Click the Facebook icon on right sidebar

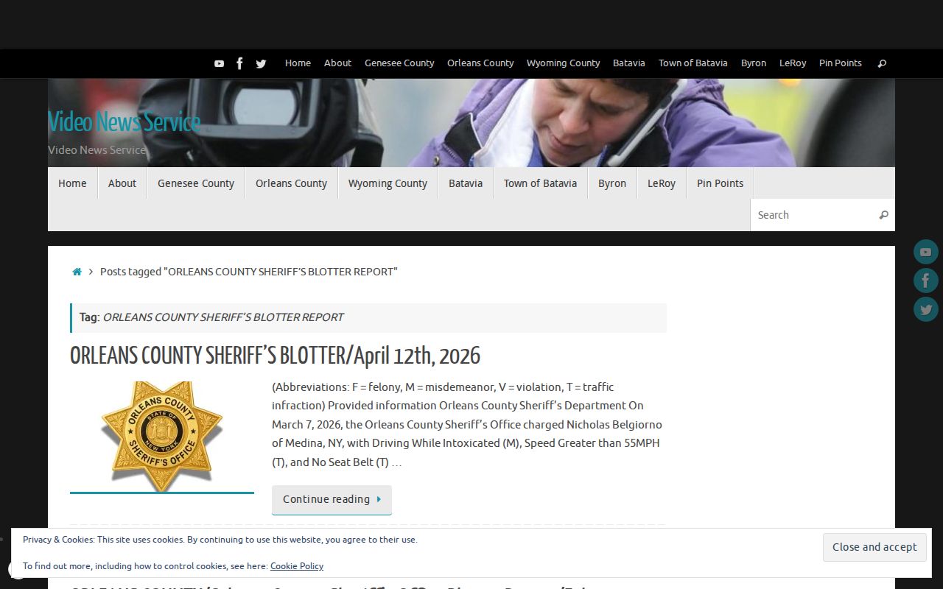click(926, 281)
